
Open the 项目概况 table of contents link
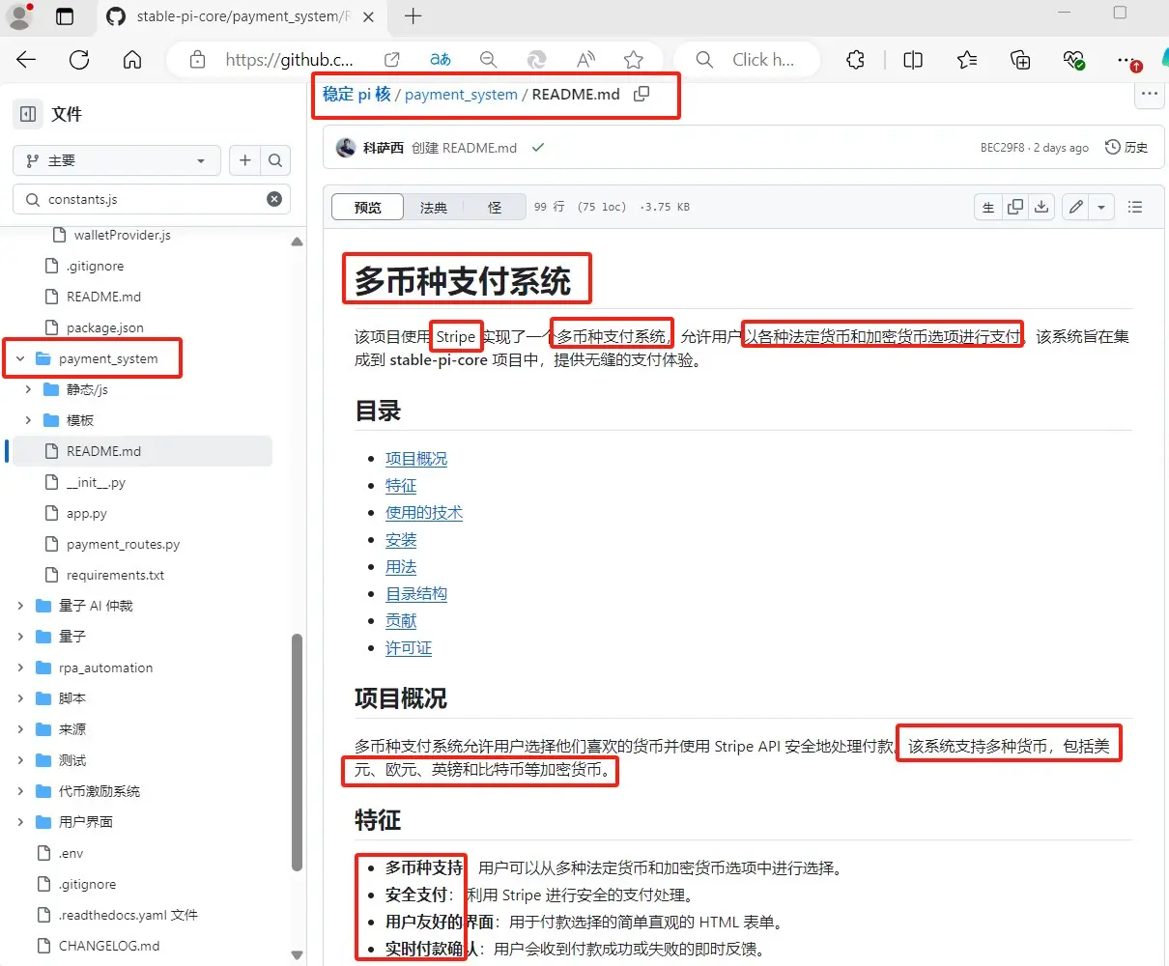click(x=416, y=459)
